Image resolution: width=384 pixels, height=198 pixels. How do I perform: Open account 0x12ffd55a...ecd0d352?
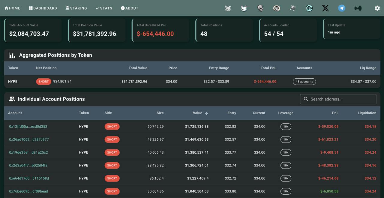point(28,127)
